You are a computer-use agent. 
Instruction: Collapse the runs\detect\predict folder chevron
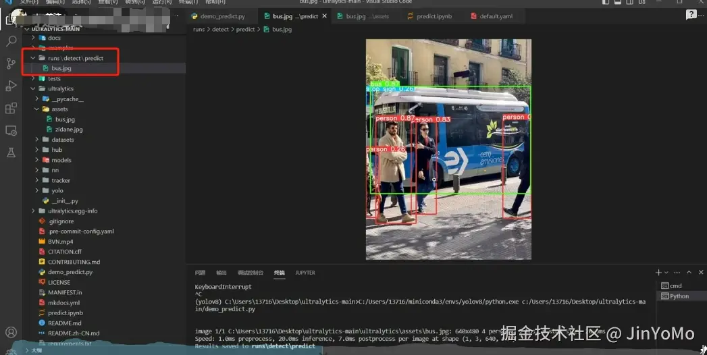(33, 58)
